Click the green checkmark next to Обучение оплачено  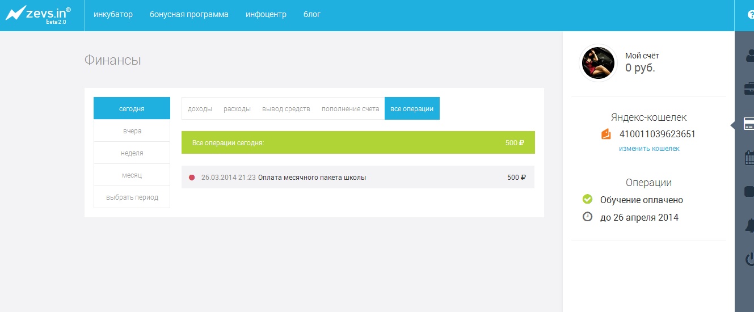588,199
